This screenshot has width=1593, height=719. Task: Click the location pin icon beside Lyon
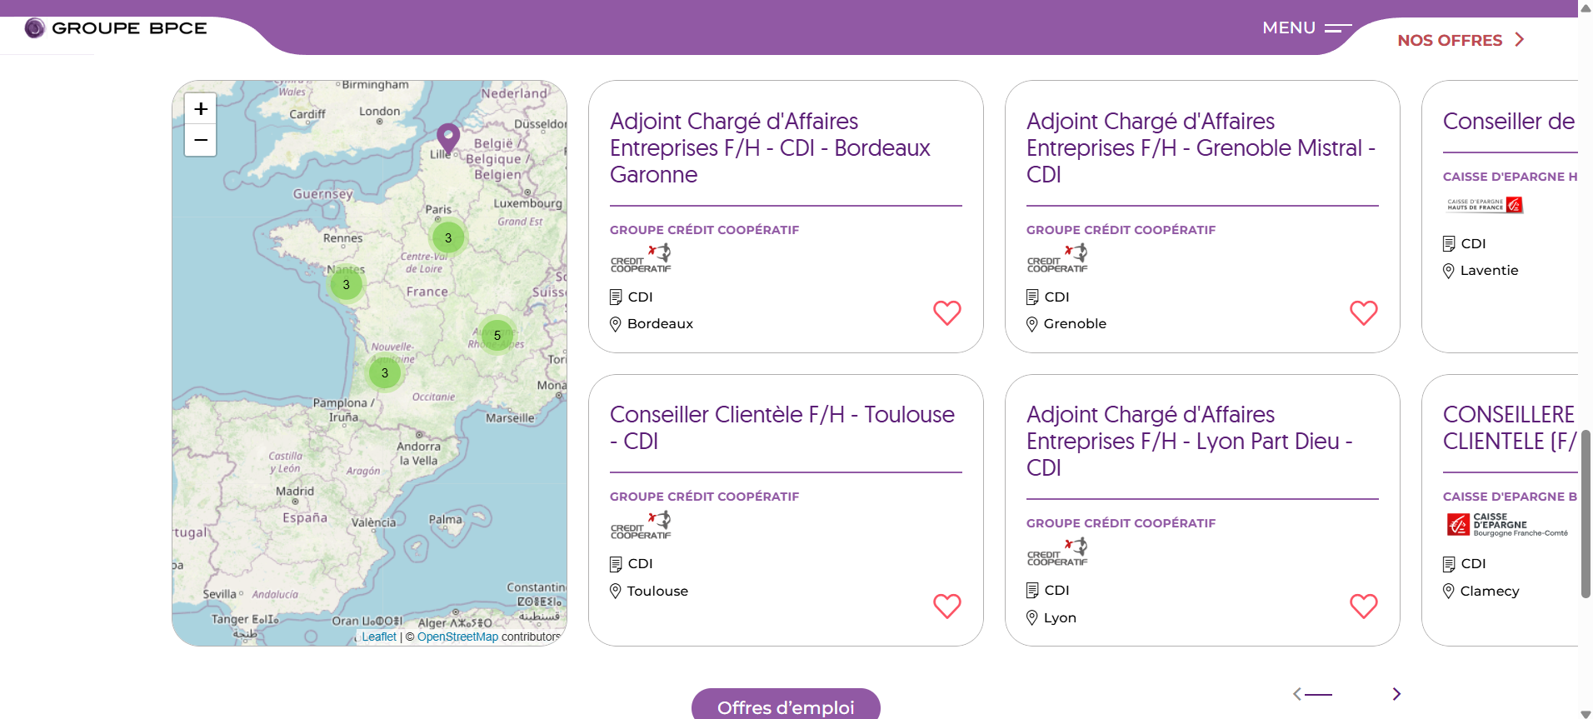point(1032,618)
